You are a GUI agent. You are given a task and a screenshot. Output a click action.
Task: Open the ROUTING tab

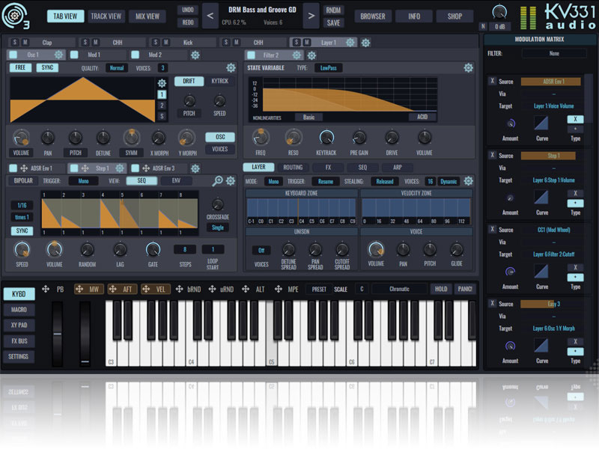point(293,168)
